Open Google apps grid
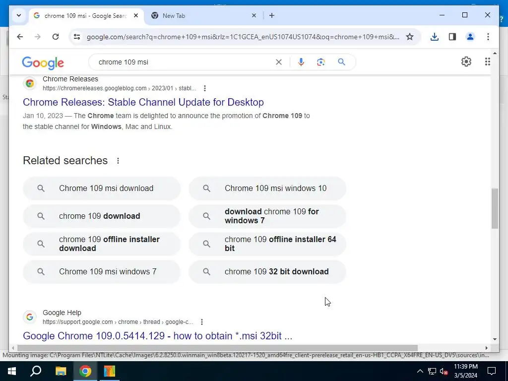Image resolution: width=508 pixels, height=381 pixels. click(487, 62)
